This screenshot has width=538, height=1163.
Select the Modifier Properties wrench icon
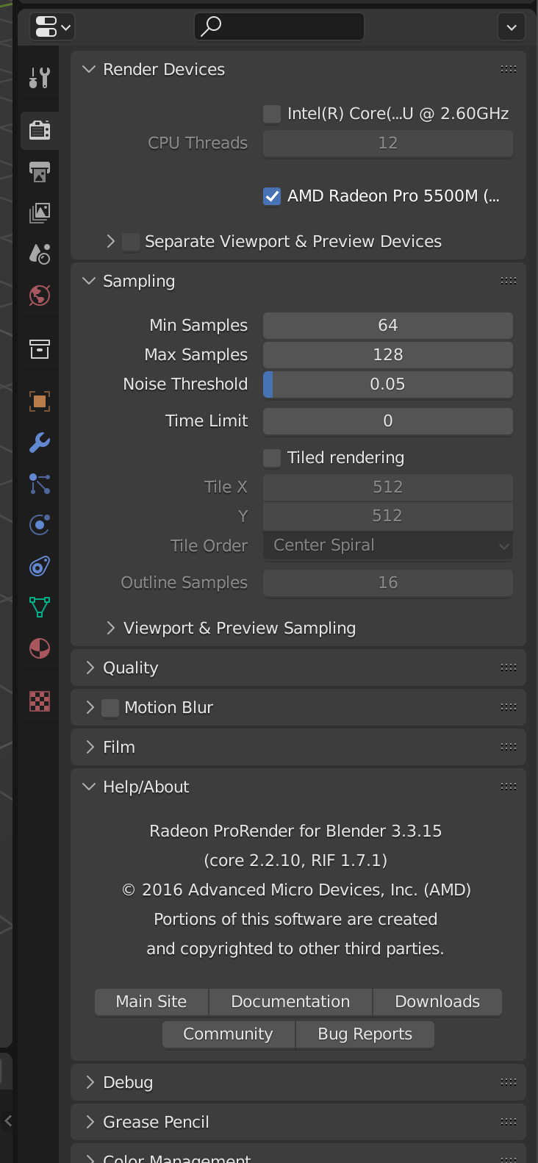39,443
